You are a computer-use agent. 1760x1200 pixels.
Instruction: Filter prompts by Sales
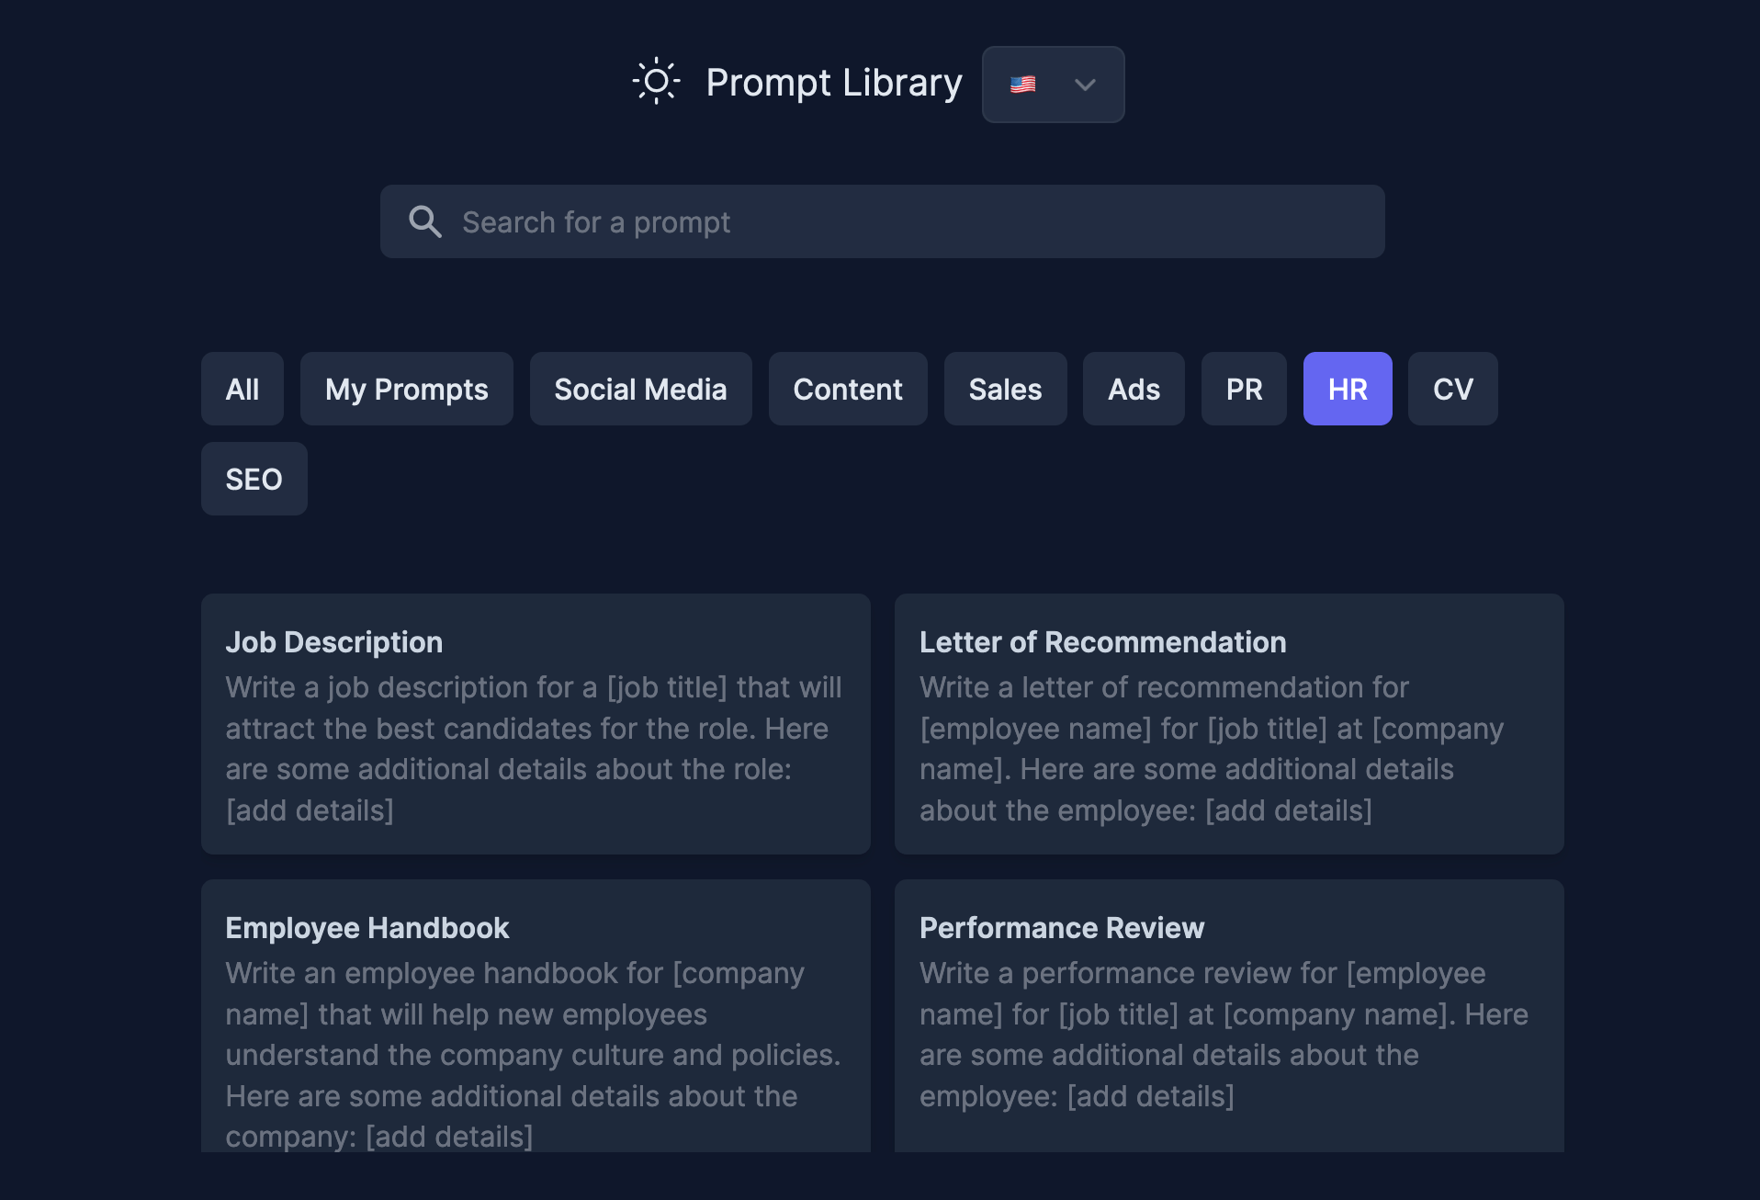click(1005, 389)
